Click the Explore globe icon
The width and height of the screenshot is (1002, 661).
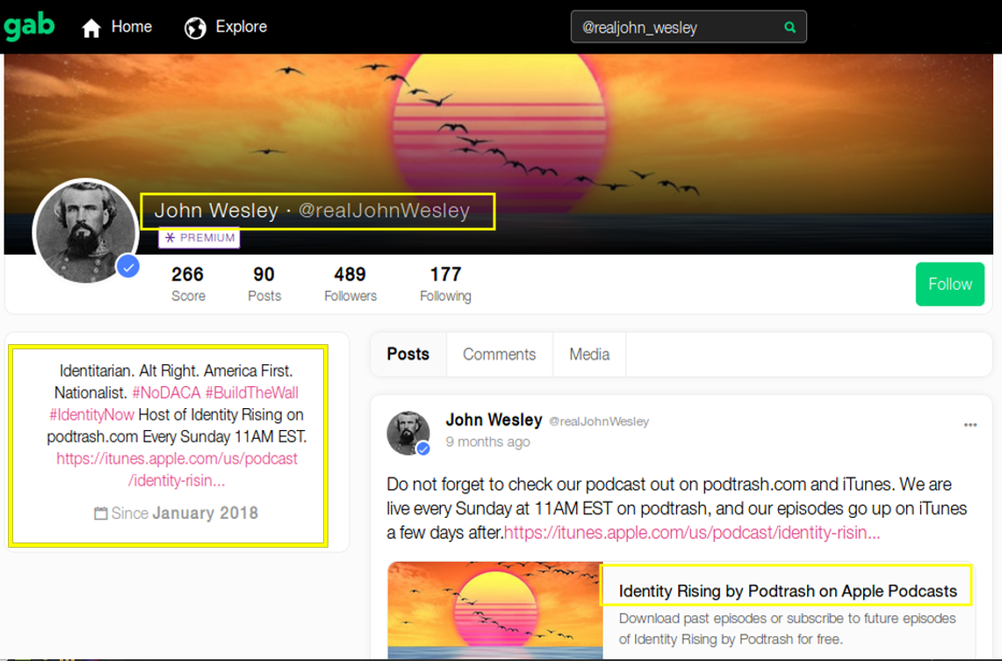195,28
